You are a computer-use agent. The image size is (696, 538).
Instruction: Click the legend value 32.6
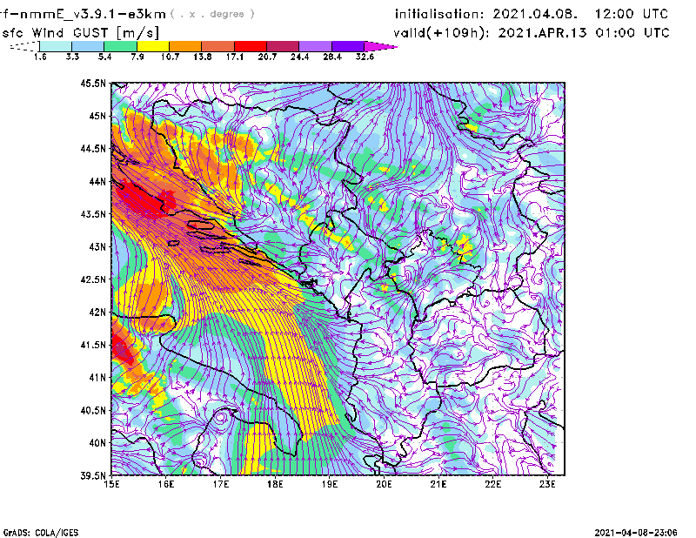[365, 57]
